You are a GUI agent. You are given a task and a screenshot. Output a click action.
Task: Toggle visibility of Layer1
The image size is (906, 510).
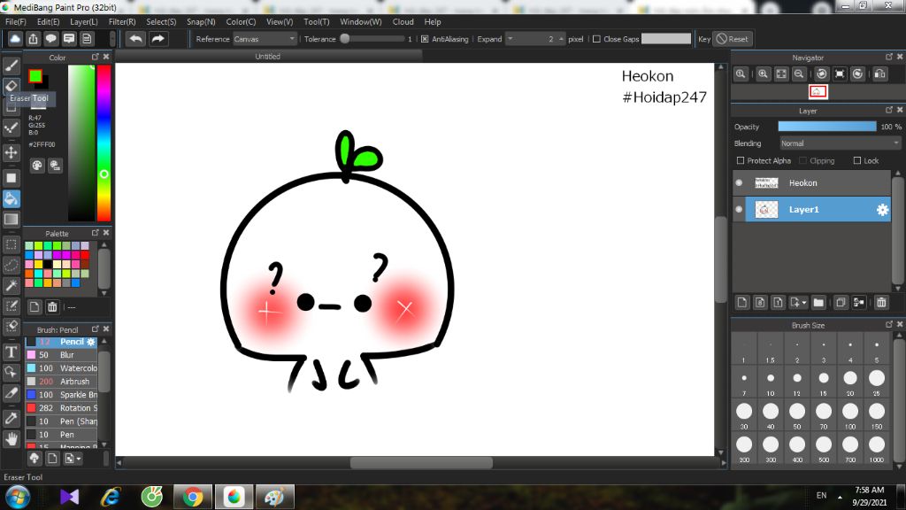(739, 209)
